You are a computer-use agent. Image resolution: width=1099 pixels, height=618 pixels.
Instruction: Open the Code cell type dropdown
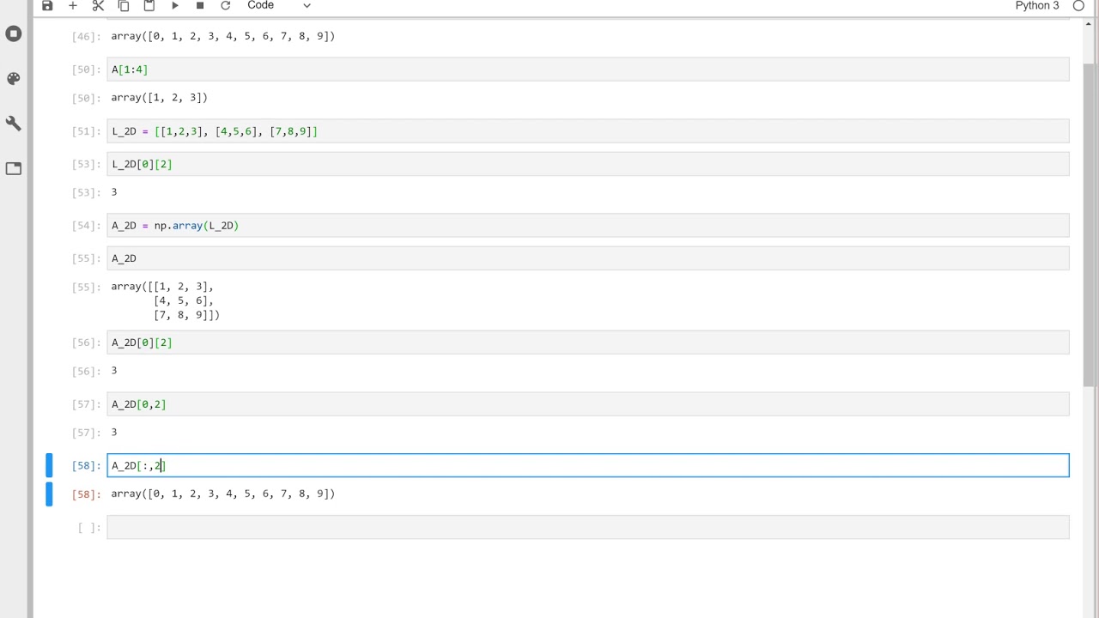pyautogui.click(x=279, y=5)
